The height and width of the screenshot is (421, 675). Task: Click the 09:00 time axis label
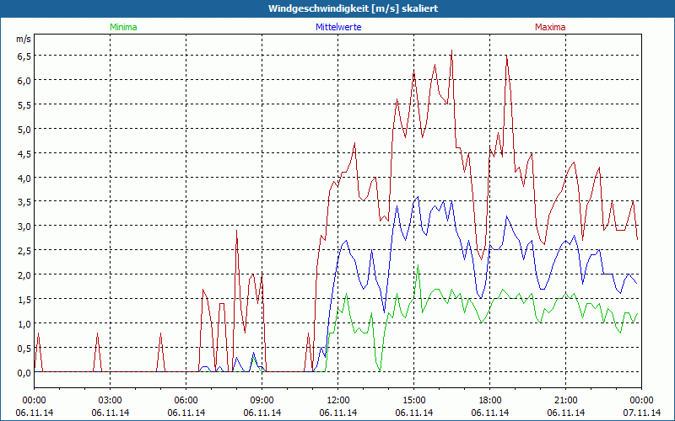(x=262, y=401)
